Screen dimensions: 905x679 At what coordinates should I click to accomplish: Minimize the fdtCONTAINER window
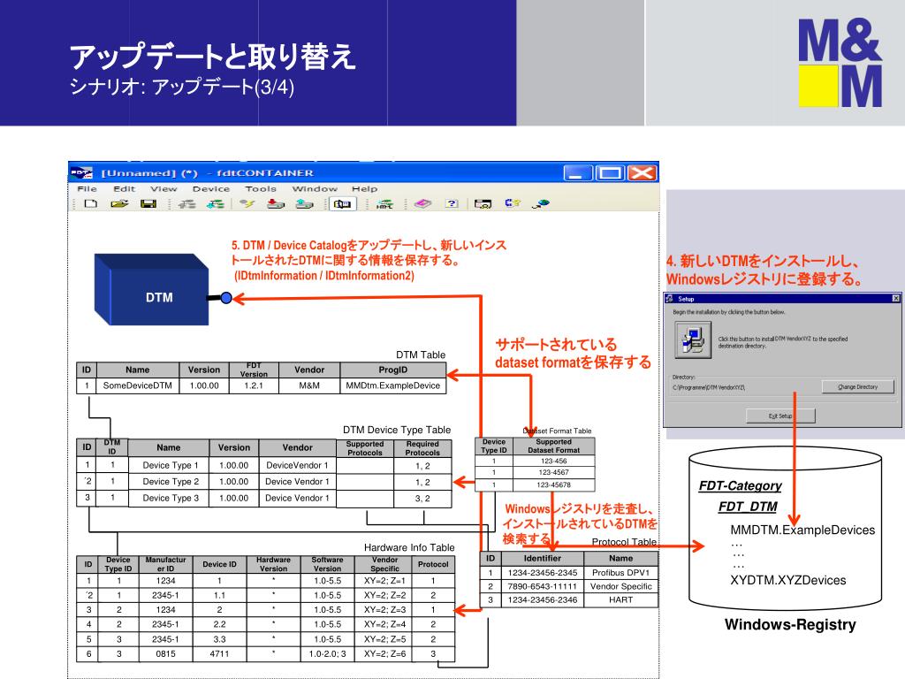coord(578,172)
